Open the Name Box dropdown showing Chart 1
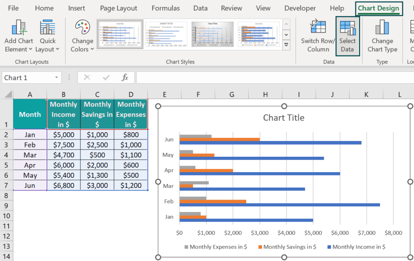The height and width of the screenshot is (261, 414). [56, 77]
